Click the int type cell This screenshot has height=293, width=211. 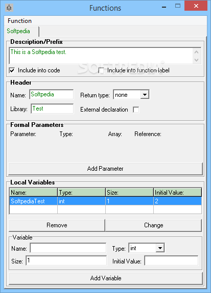81,201
